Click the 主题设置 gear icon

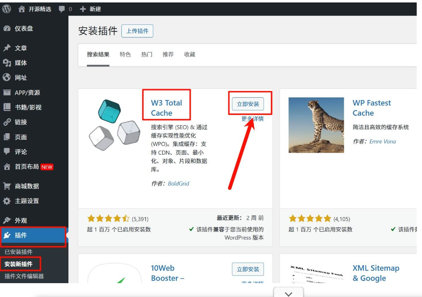[x=7, y=201]
